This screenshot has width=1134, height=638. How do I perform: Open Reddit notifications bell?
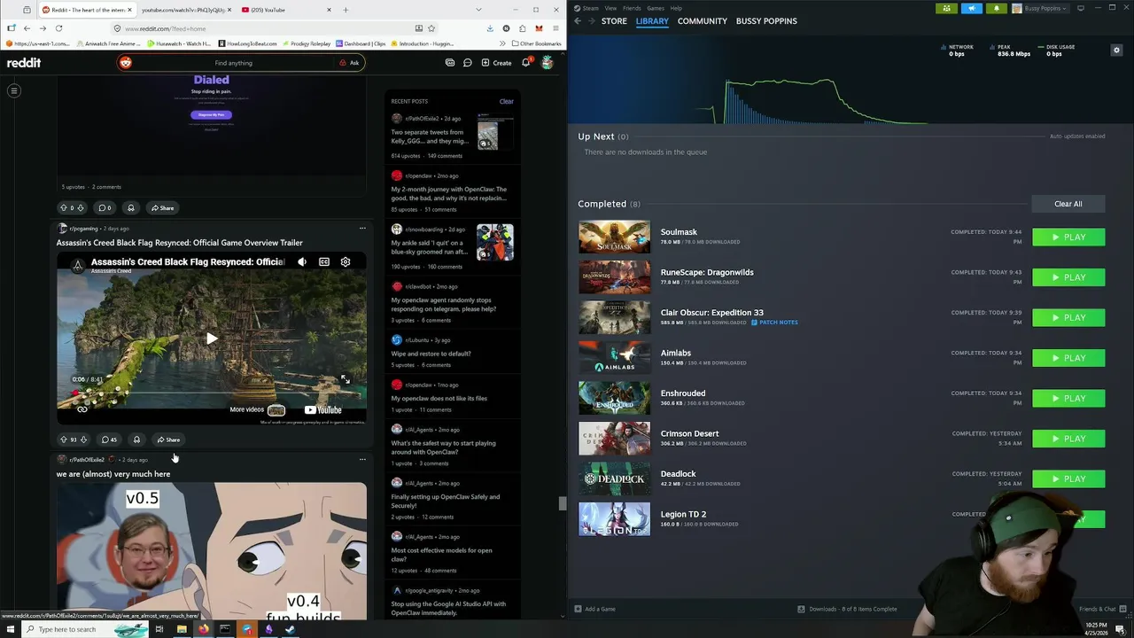coord(525,63)
